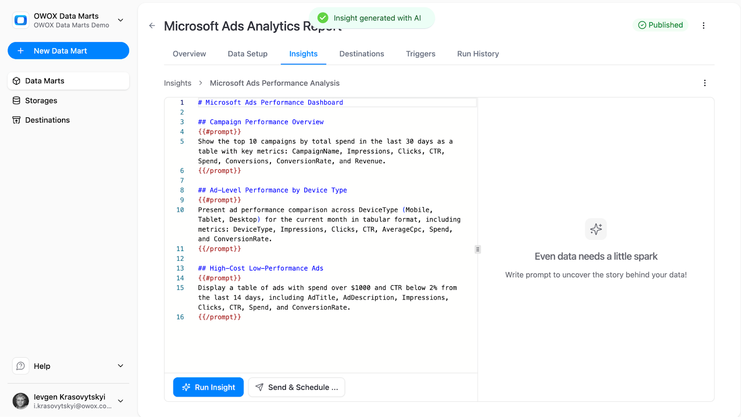Navigate back using the arrow near the report title
The image size is (741, 417).
click(152, 25)
